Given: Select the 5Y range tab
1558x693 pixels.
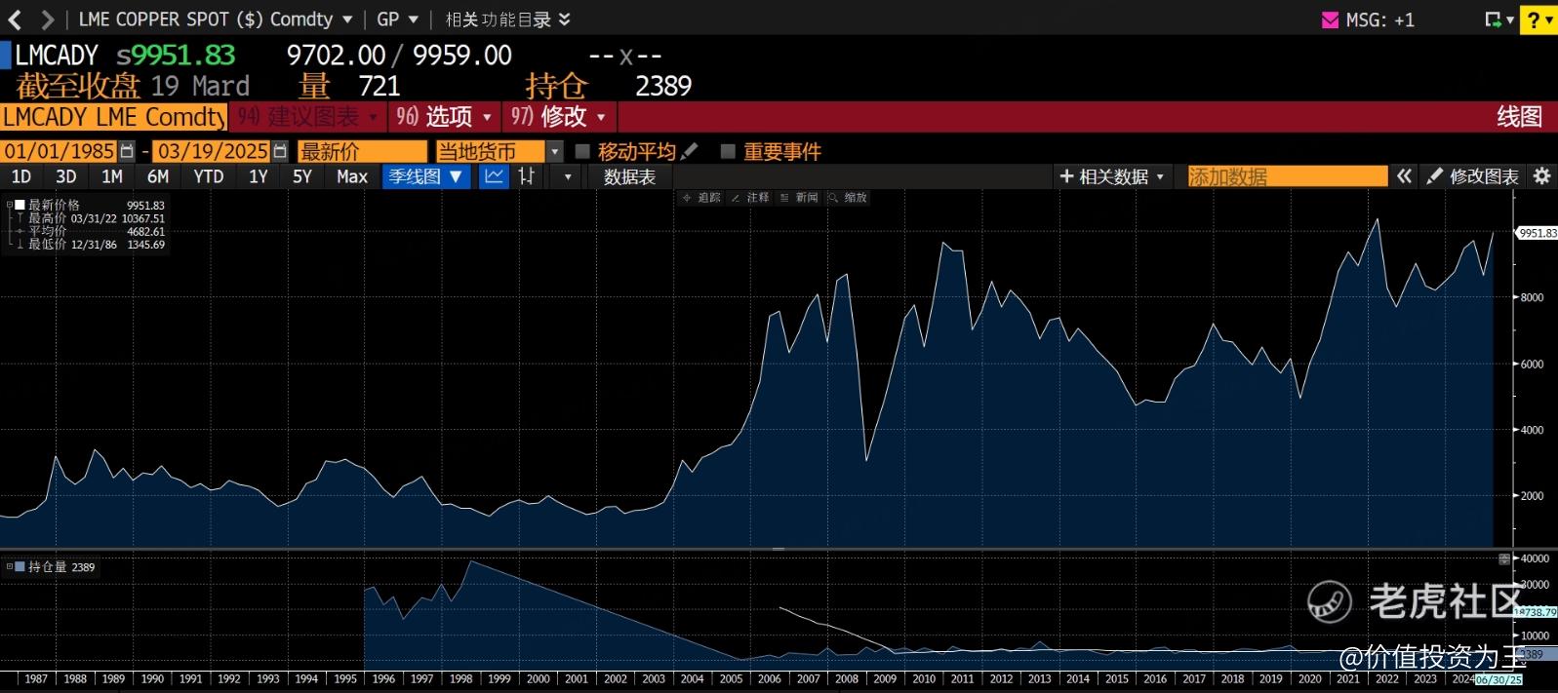Looking at the screenshot, I should pos(302,176).
